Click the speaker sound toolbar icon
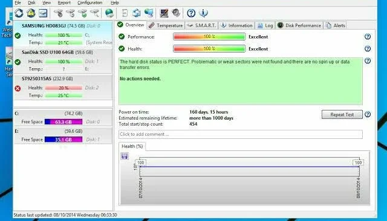This screenshot has width=387, height=221. 176,13
